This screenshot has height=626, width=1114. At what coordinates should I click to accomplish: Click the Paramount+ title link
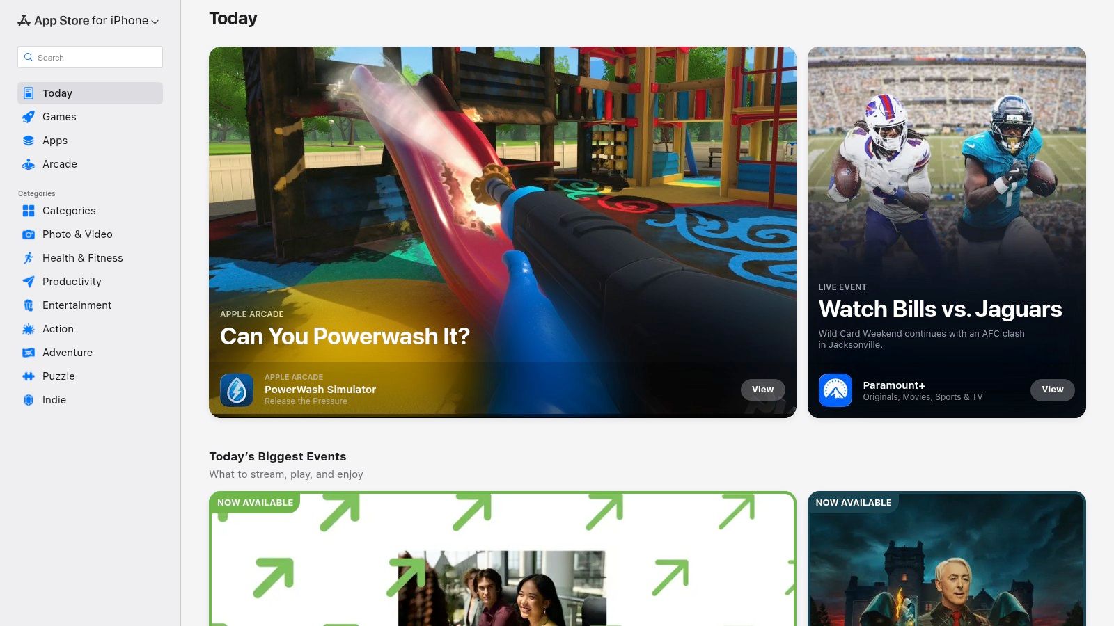[894, 385]
